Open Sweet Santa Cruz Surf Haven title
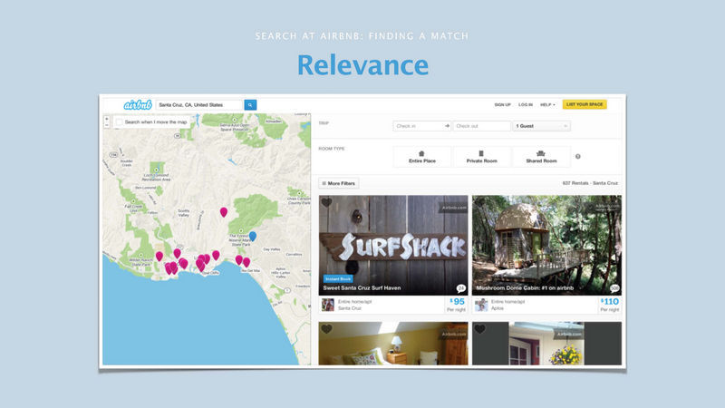725x408 pixels. coord(362,287)
